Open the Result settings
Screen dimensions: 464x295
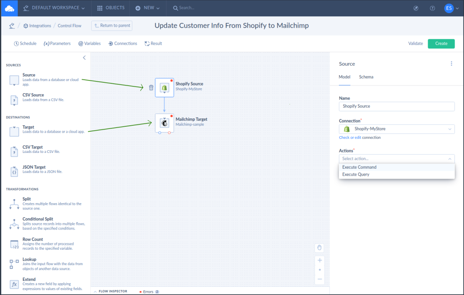[x=153, y=43]
